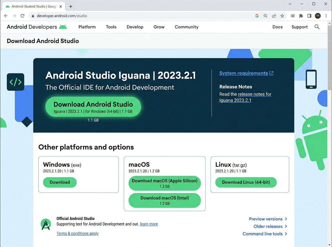The width and height of the screenshot is (332, 247).
Task: Open Chrome three-dot menu
Action: (326, 16)
